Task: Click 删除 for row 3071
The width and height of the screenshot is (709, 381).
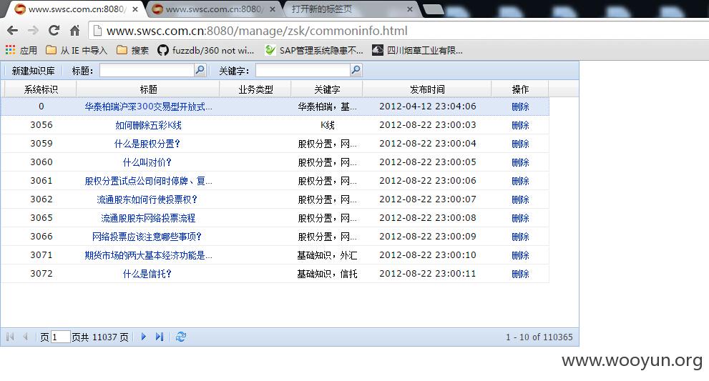Action: 520,255
